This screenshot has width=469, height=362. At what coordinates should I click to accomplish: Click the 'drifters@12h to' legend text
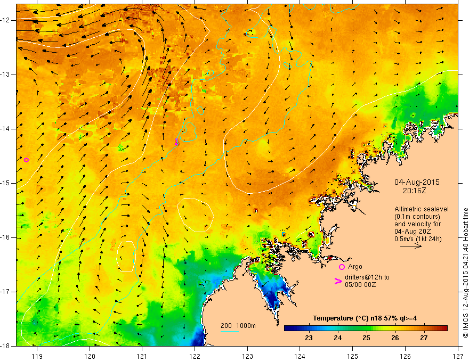point(367,277)
